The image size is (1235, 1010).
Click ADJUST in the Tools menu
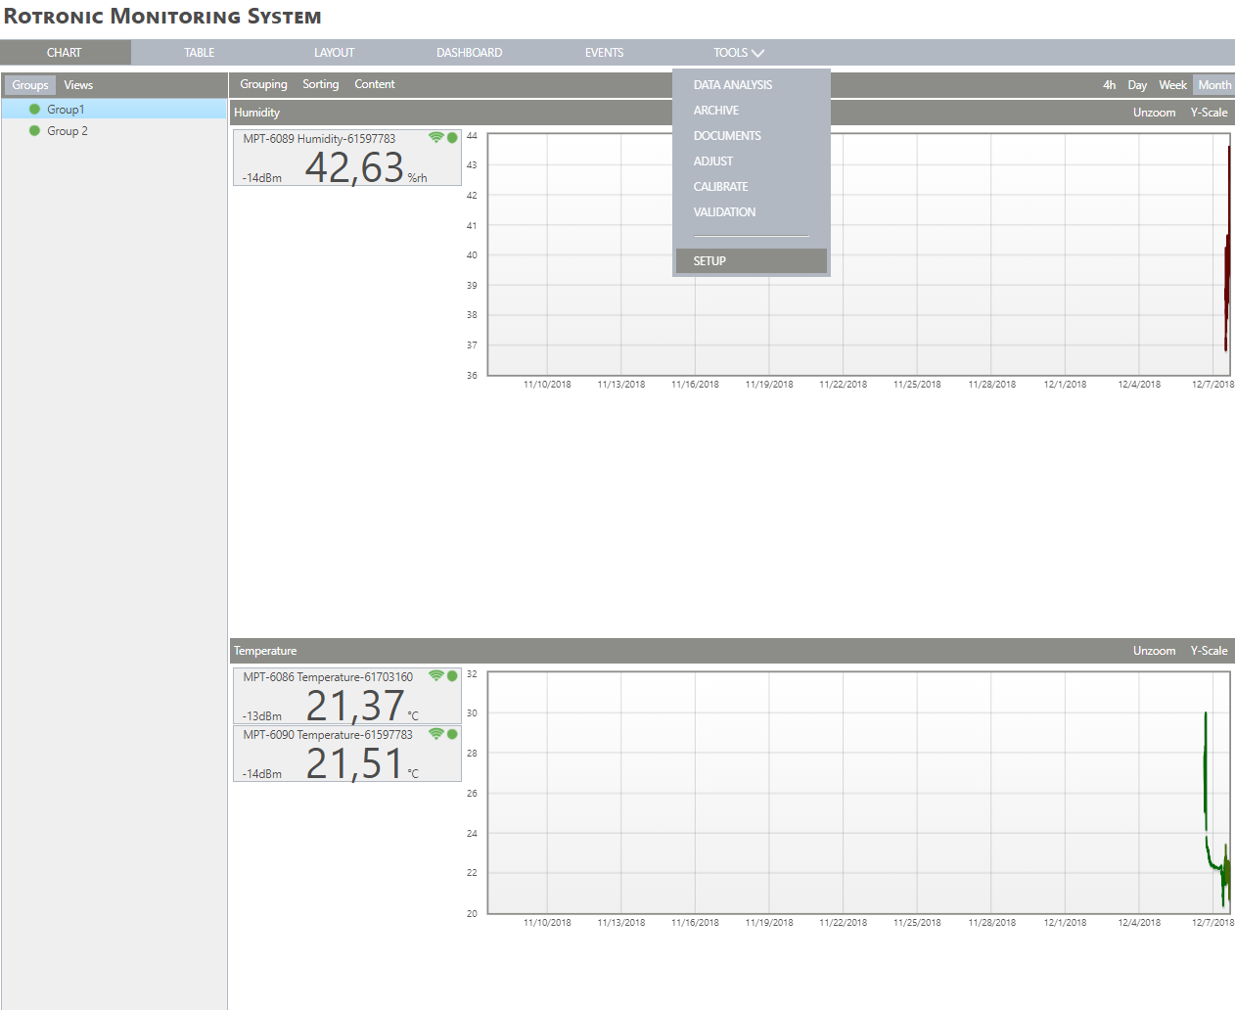(x=713, y=161)
